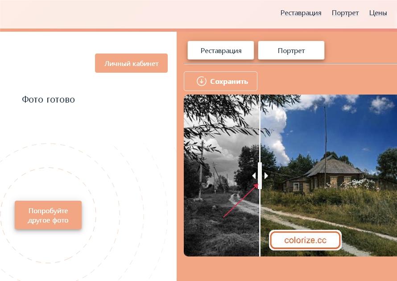
Task: Switch to the Реставрация mode tab
Action: coord(221,50)
